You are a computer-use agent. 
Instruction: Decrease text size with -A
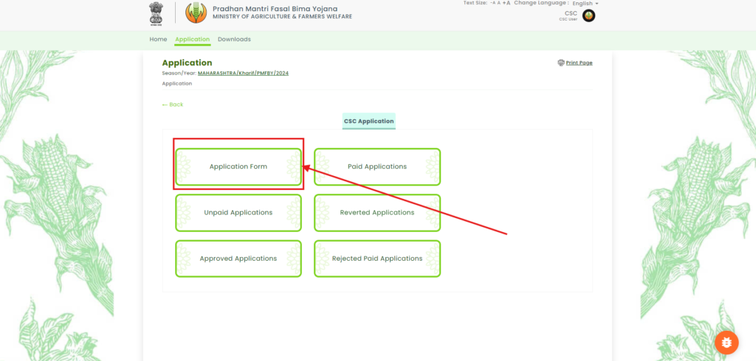(492, 3)
